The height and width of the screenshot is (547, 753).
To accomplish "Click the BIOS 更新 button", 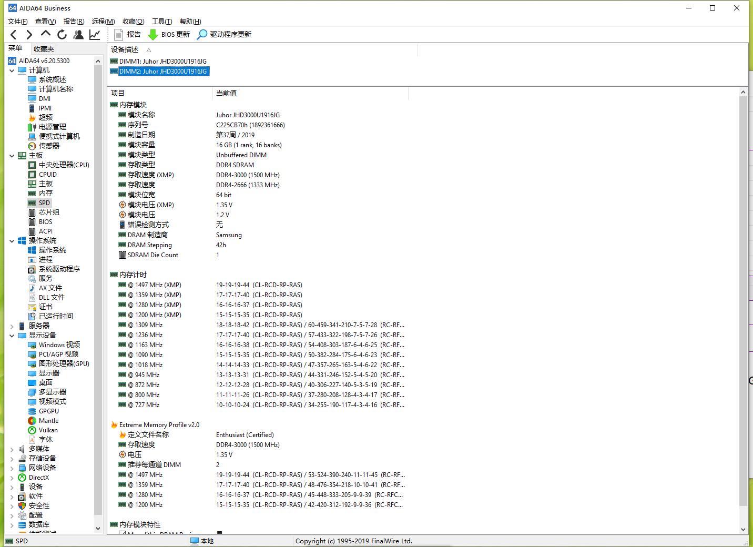I will click(x=169, y=35).
